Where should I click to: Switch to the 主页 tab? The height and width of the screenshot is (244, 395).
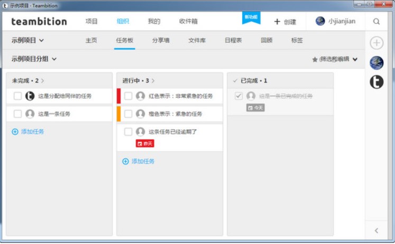click(x=91, y=40)
